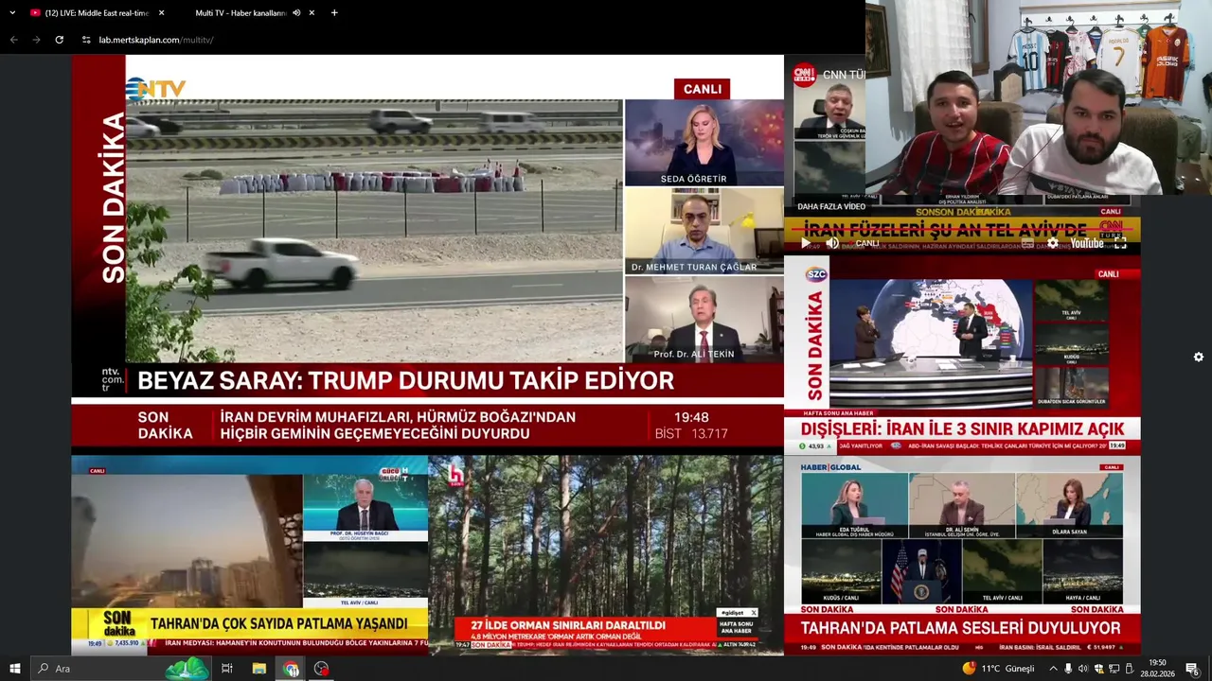
Task: Open the video on YouTube via its logo
Action: [1087, 243]
